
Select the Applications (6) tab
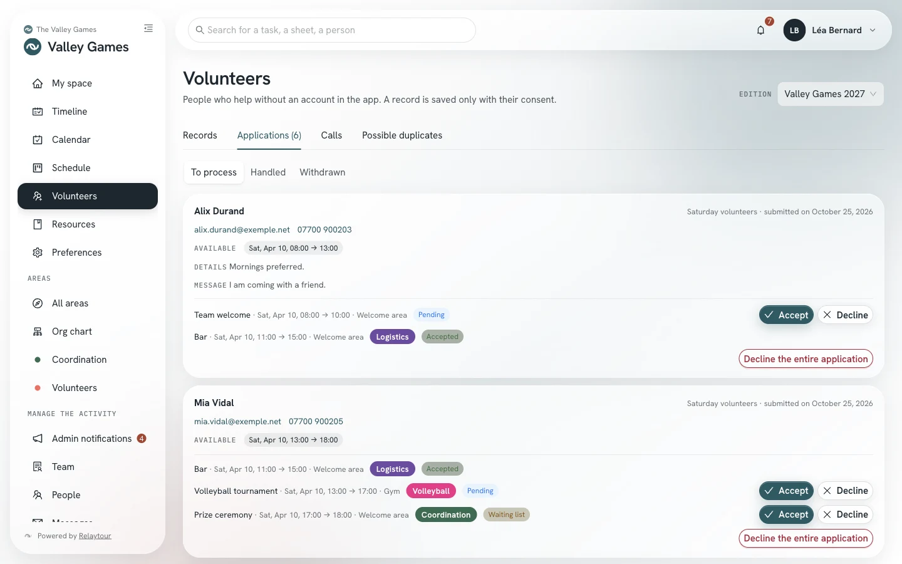(269, 135)
